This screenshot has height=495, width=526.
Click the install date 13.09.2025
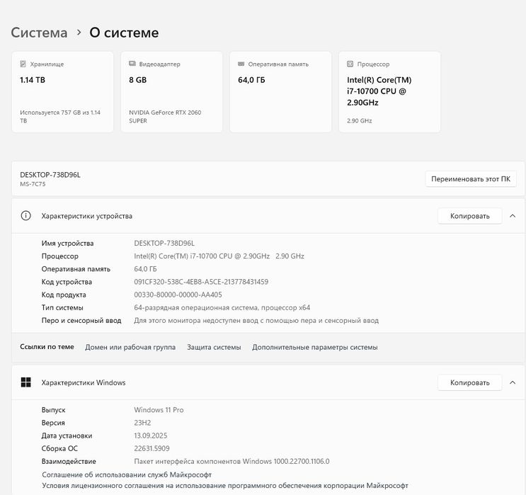click(151, 436)
